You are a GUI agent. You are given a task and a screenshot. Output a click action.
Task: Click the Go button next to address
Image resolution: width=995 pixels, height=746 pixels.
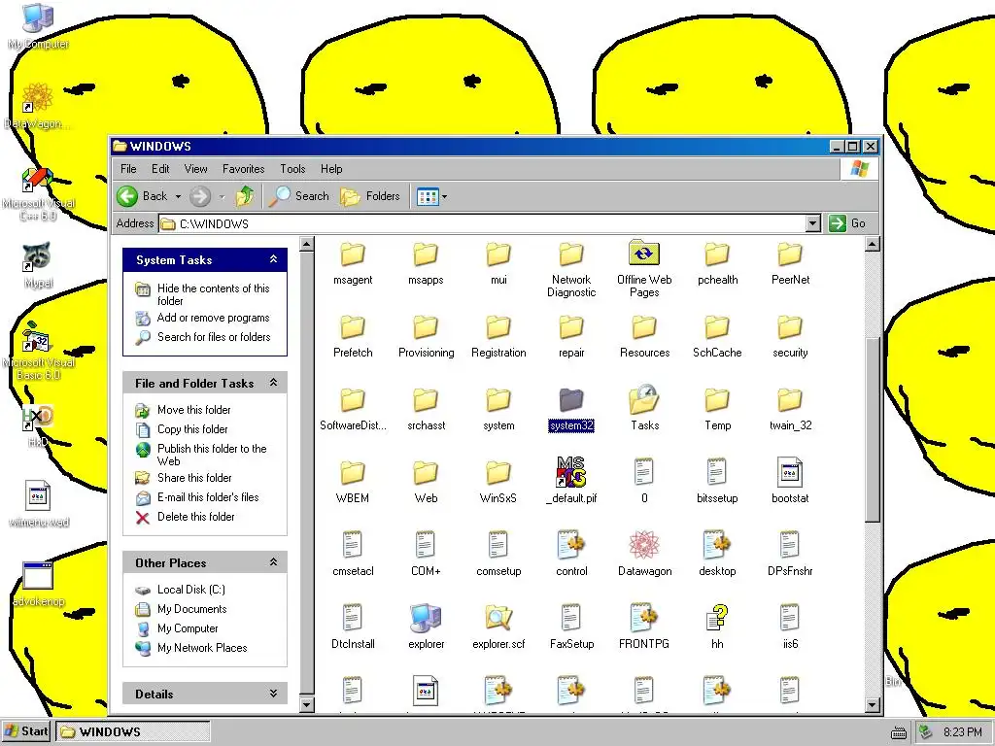point(847,223)
